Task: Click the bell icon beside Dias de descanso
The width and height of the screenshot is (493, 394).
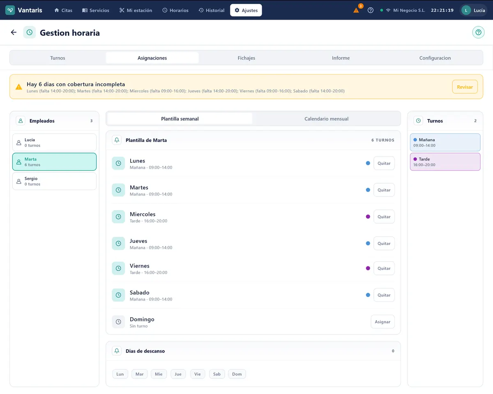Action: pos(117,351)
